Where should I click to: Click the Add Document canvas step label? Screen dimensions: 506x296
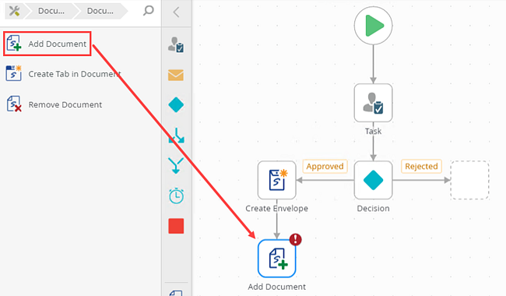pyautogui.click(x=277, y=287)
